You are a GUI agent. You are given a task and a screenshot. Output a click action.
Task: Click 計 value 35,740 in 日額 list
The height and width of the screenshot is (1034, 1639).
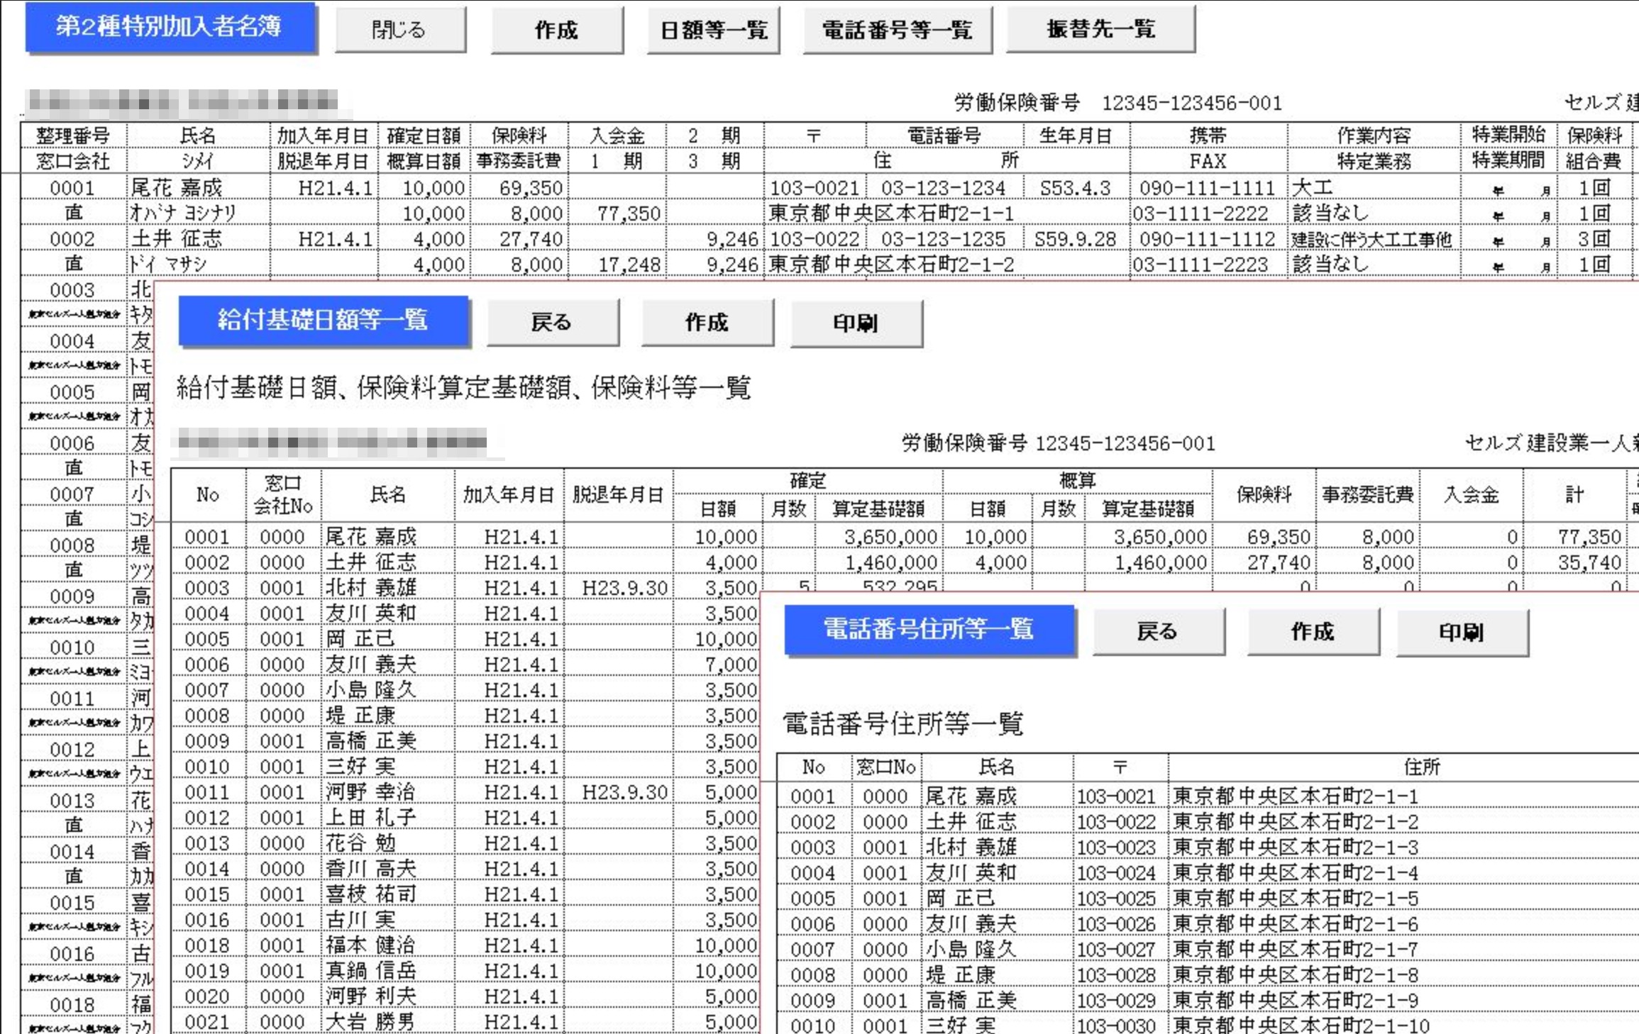tap(1589, 562)
